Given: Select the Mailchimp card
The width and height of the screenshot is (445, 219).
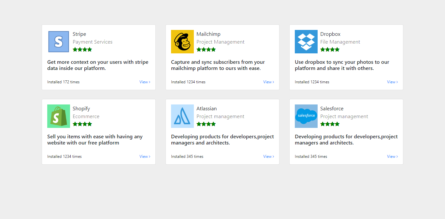Looking at the screenshot, I should (x=223, y=57).
